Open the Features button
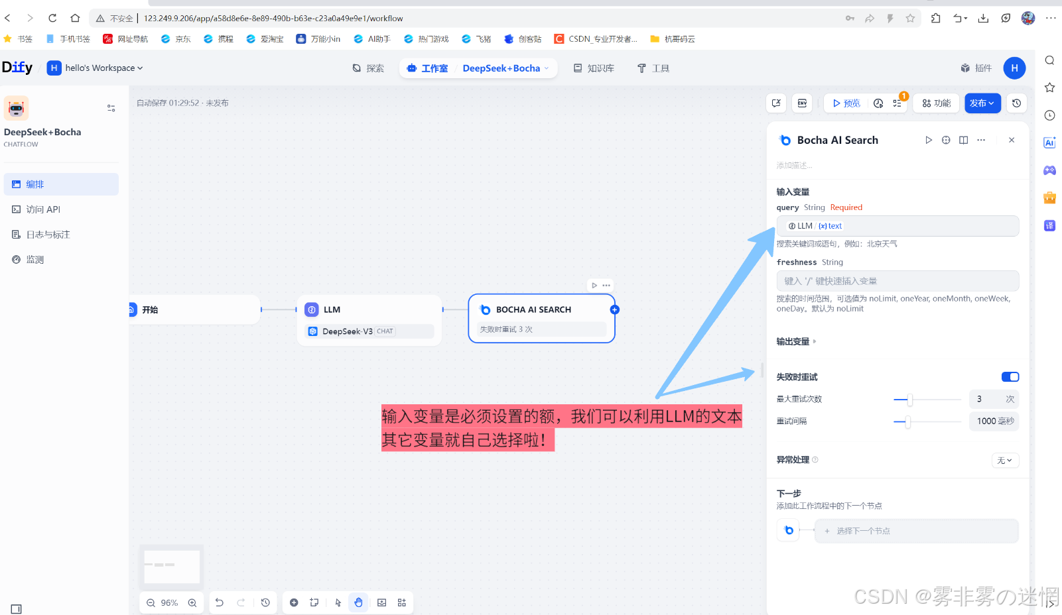 (x=937, y=103)
